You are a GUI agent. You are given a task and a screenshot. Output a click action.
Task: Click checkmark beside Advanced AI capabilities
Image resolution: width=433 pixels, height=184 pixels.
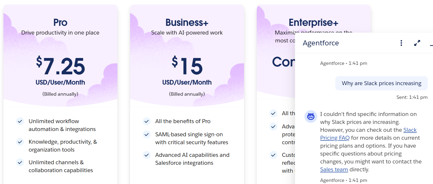[147, 155]
